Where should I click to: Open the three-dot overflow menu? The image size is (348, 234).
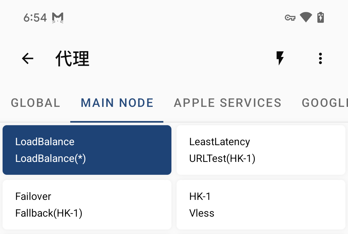click(x=320, y=58)
